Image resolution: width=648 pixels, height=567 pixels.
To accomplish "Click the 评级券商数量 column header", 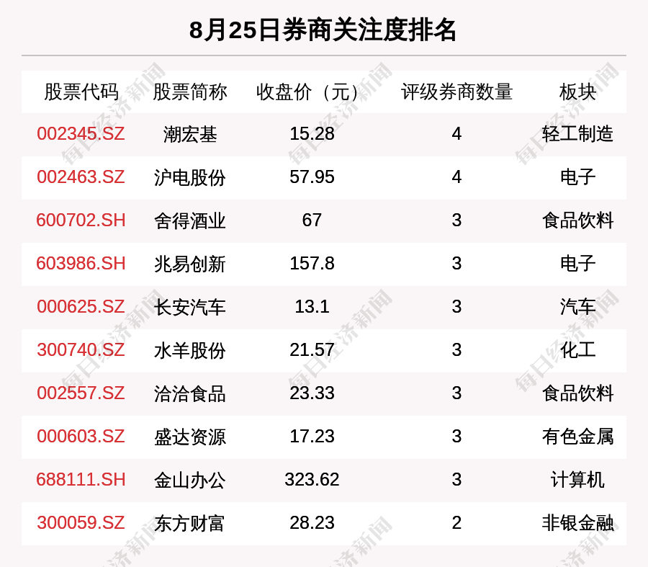I will tap(456, 91).
